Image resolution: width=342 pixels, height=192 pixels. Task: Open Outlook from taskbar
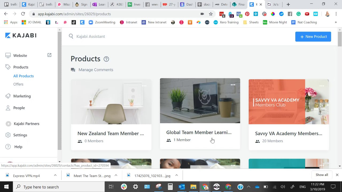click(x=182, y=187)
